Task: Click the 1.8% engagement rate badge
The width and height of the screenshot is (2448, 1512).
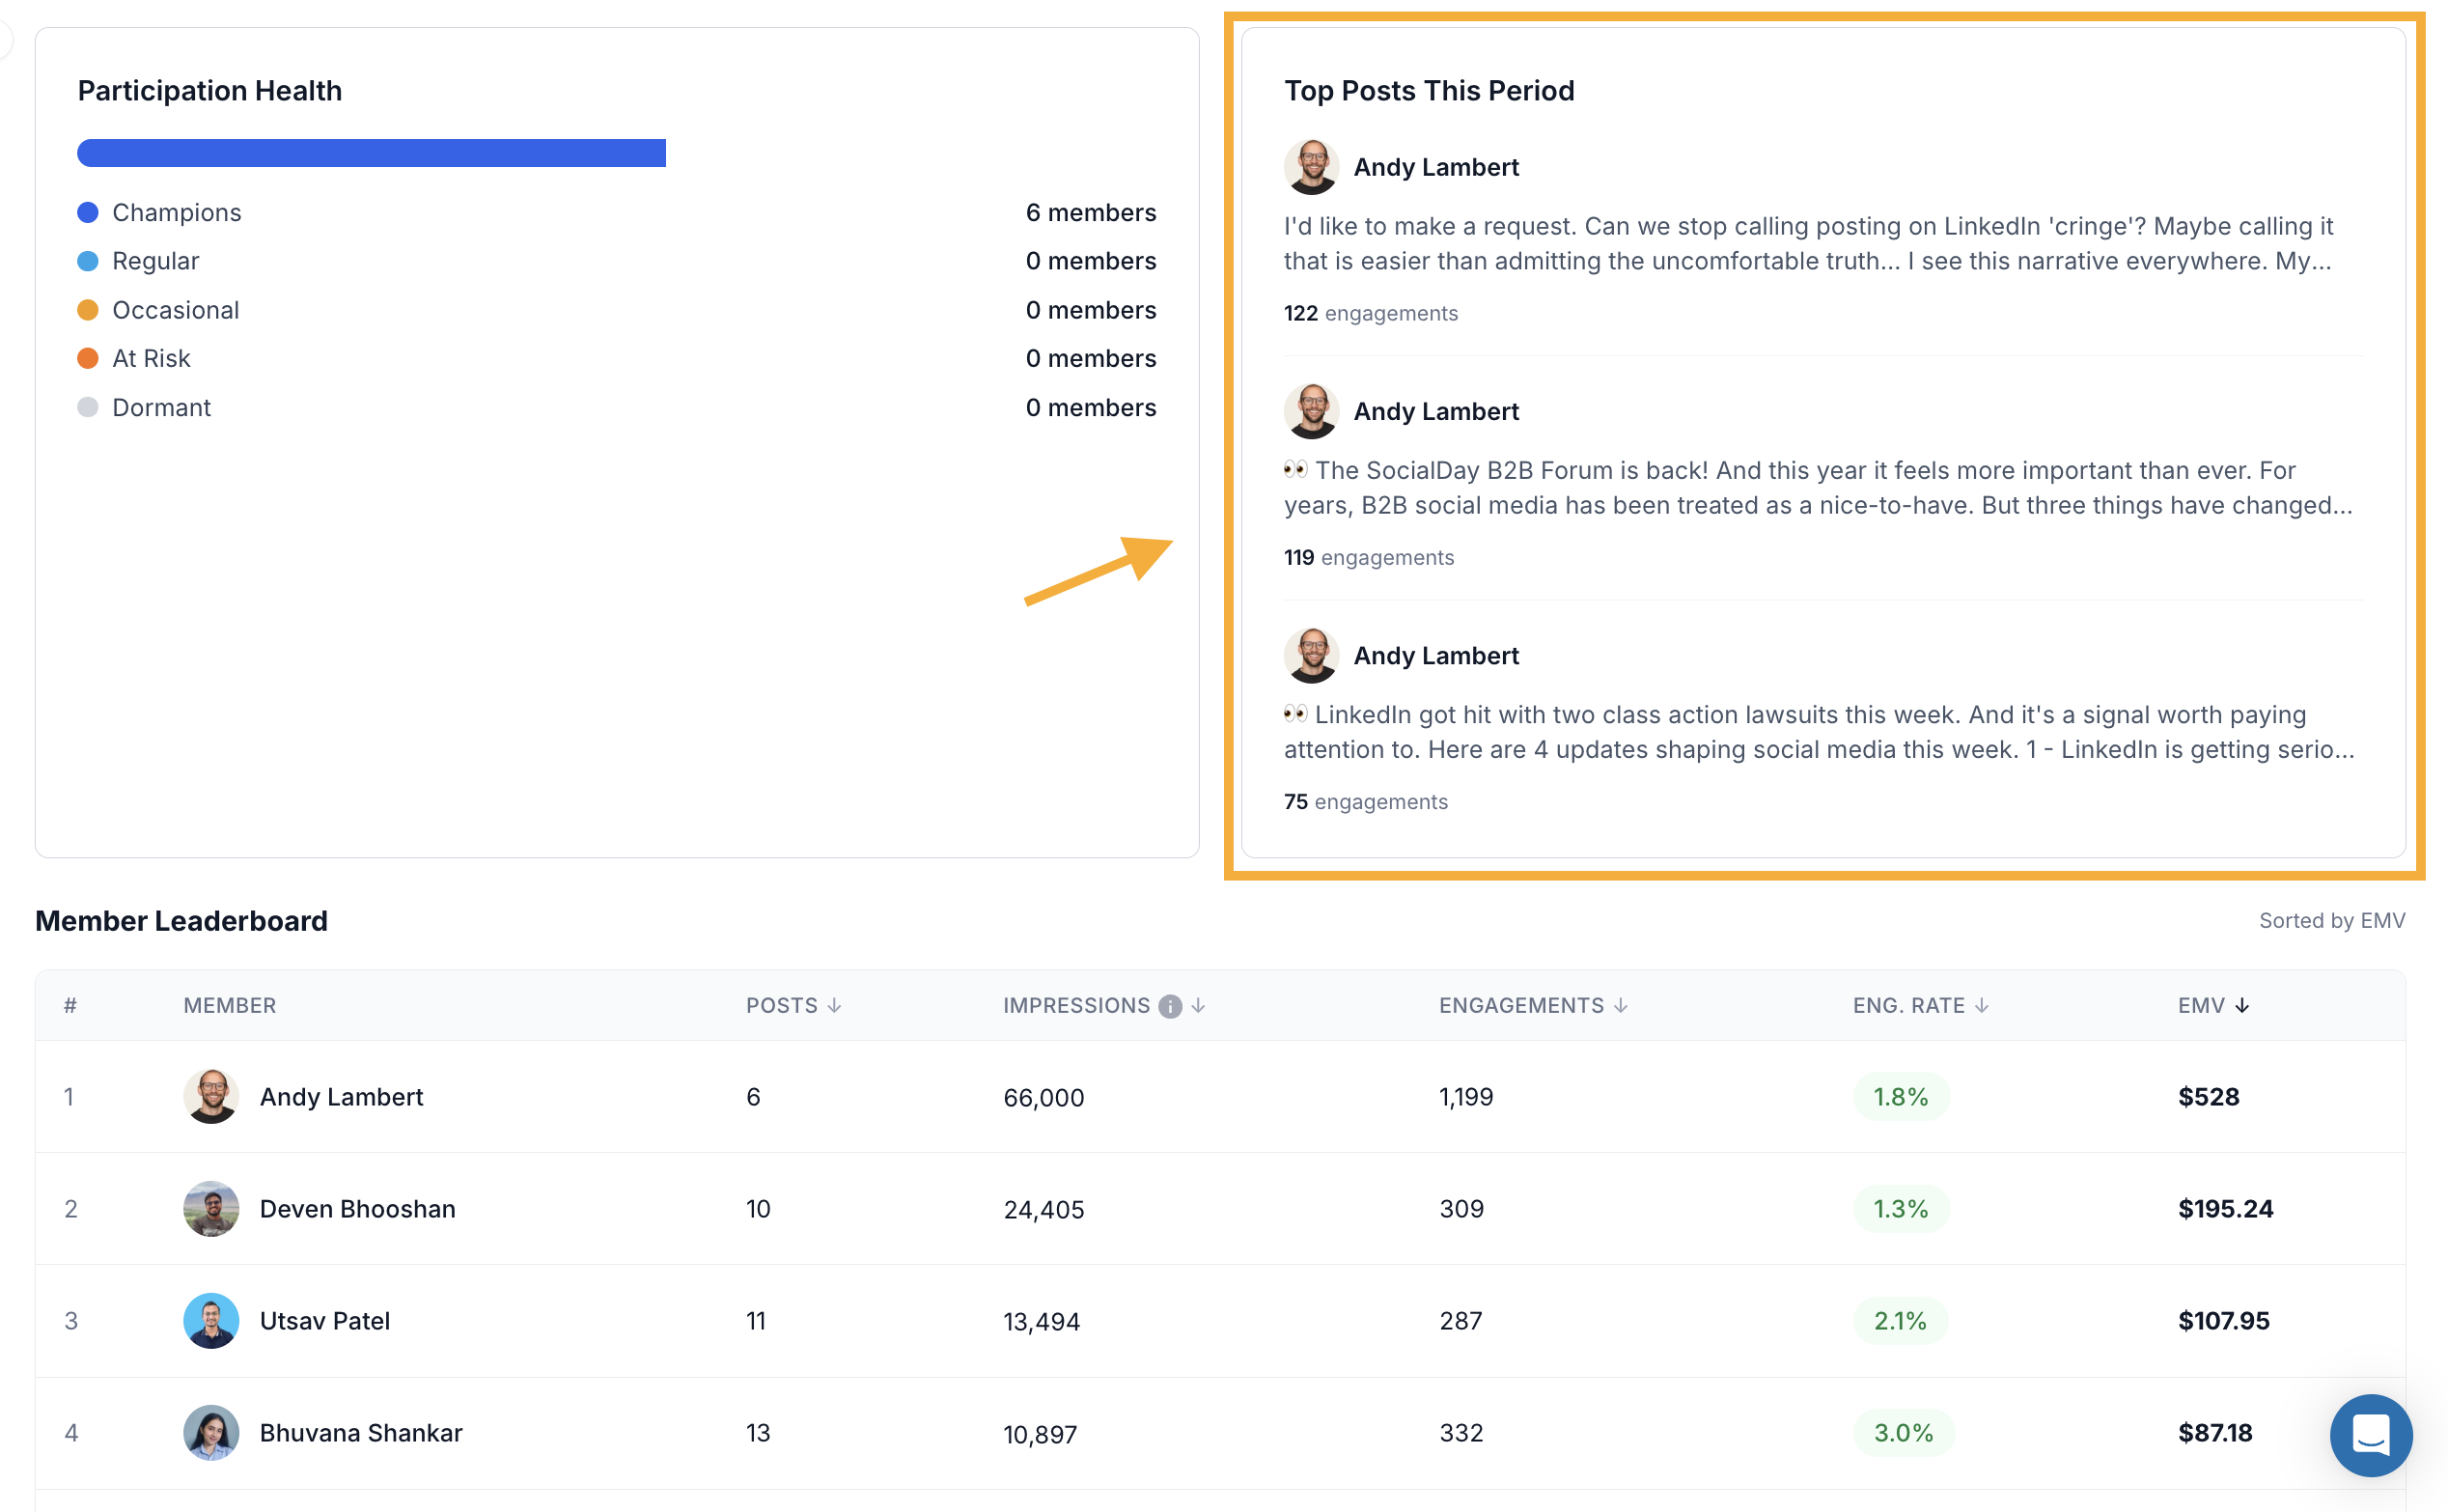Action: coord(1901,1097)
